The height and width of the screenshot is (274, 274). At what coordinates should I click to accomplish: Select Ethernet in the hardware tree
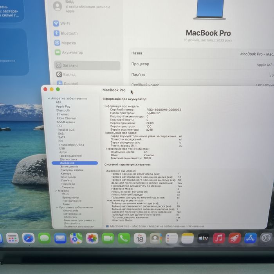coord(63,114)
